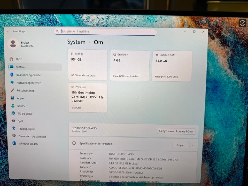Click the System monitor icon in sidebar
This screenshot has height=186, width=248.
pyautogui.click(x=12, y=67)
